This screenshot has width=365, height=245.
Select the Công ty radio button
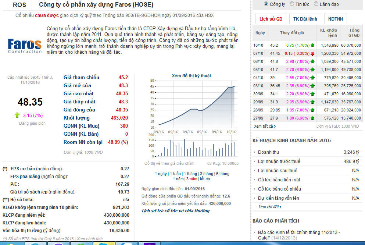pos(266,4)
